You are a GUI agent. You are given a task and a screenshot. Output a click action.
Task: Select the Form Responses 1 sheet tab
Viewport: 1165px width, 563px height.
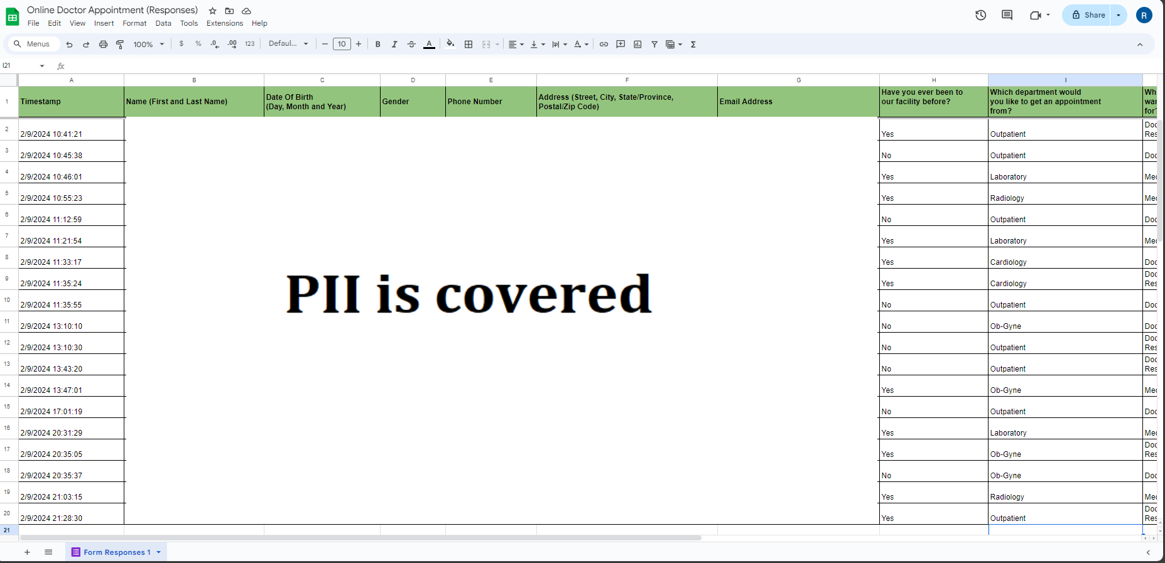(117, 552)
